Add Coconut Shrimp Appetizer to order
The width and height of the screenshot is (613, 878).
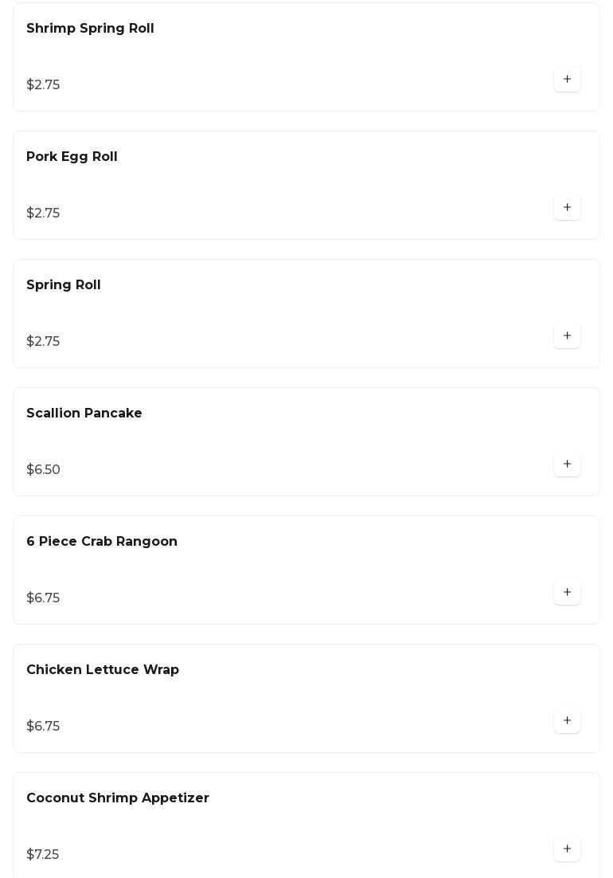(x=567, y=849)
